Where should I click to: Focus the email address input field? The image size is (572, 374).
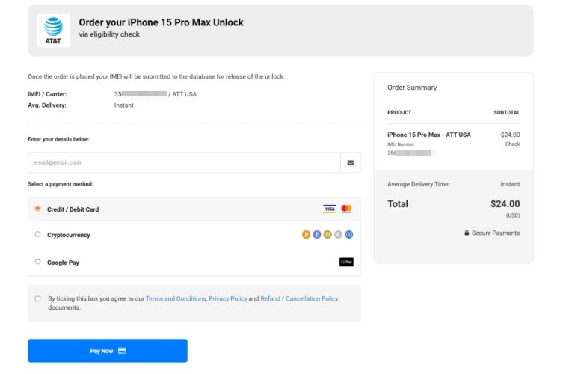[184, 162]
